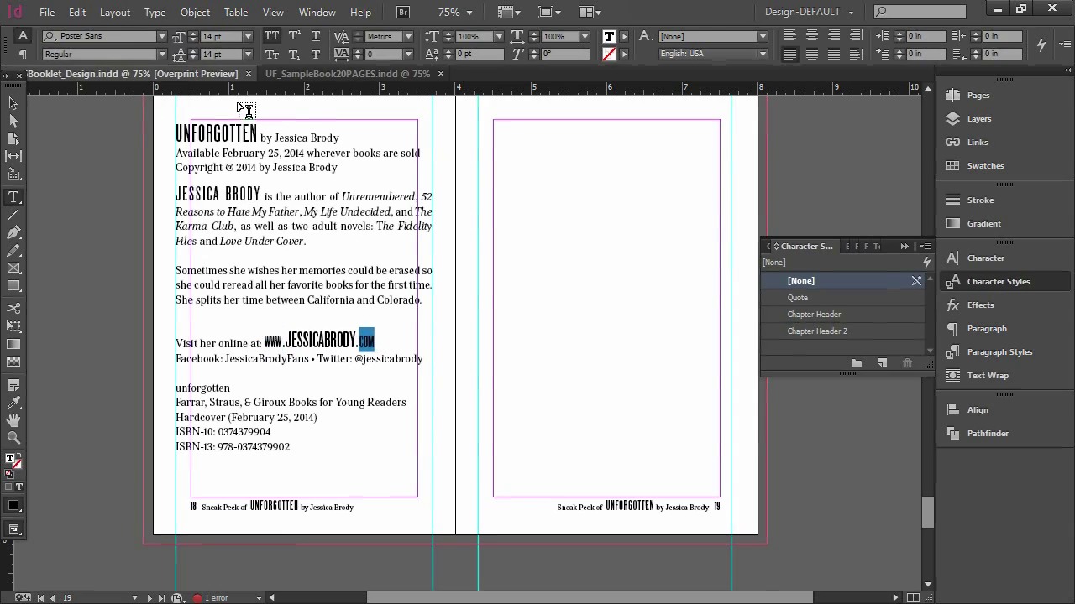Screen dimensions: 1075x604
Task: Set paragraph alignment to center
Action: click(x=811, y=36)
